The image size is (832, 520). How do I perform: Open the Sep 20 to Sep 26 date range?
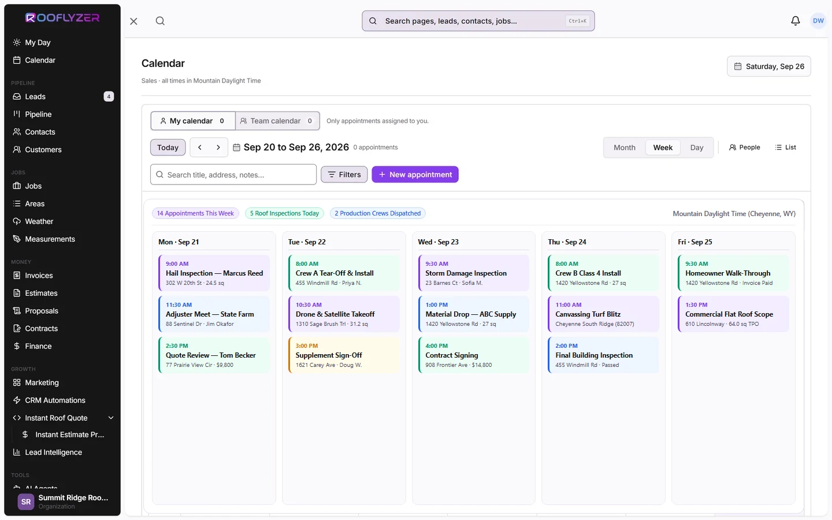291,147
